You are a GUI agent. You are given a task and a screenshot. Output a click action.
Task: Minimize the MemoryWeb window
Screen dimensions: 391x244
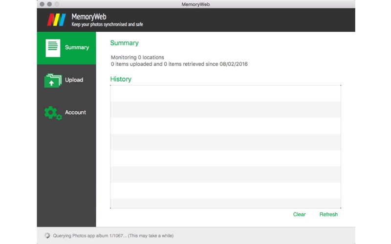pyautogui.click(x=49, y=4)
